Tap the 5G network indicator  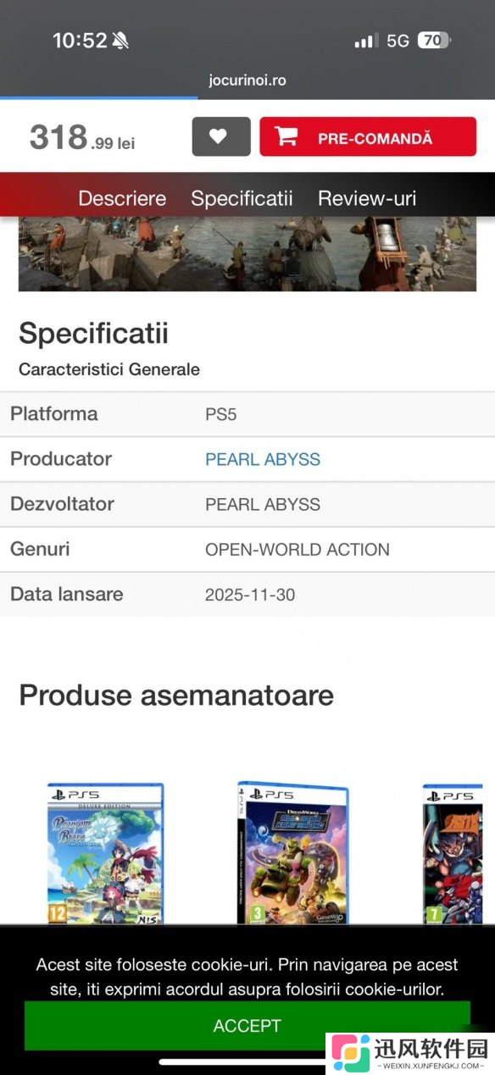(x=398, y=41)
